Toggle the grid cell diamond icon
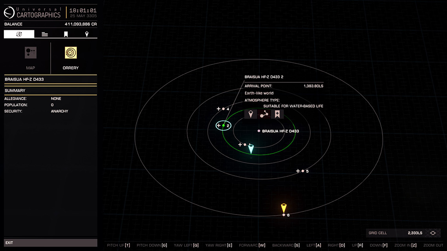This screenshot has width=447, height=251. 433,233
